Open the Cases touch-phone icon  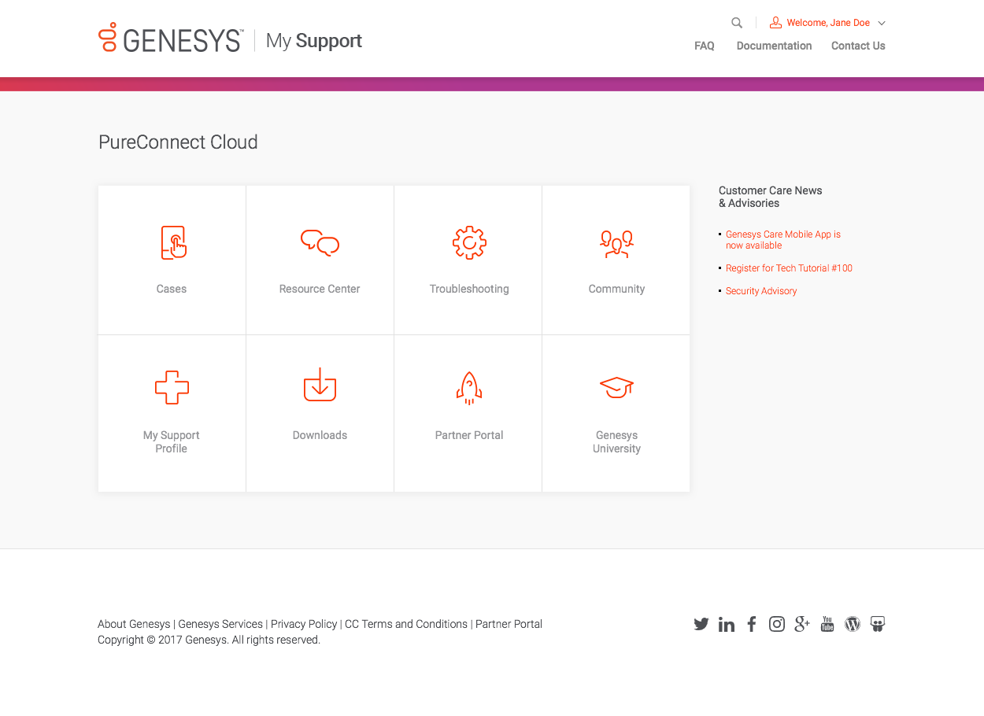tap(173, 242)
